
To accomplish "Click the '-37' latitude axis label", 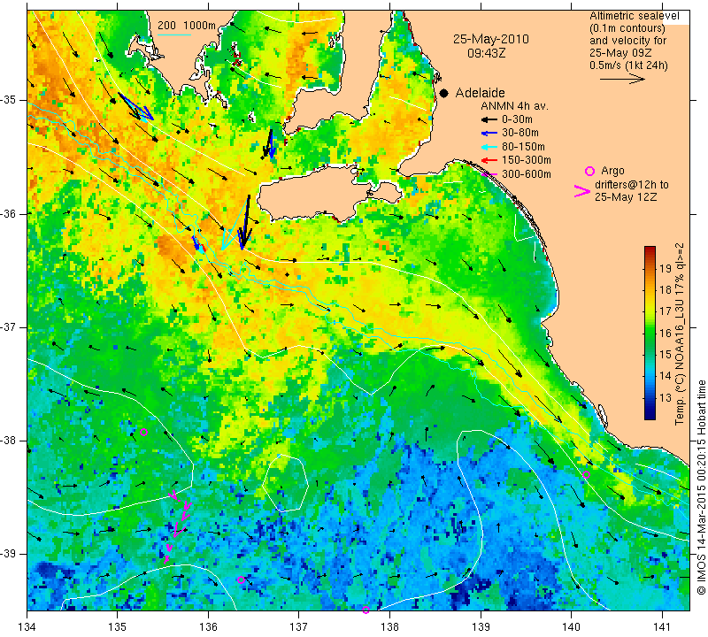I will (x=10, y=326).
